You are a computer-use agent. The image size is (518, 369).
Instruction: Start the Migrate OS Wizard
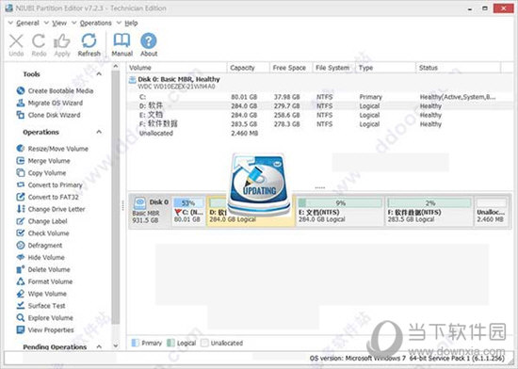click(50, 103)
